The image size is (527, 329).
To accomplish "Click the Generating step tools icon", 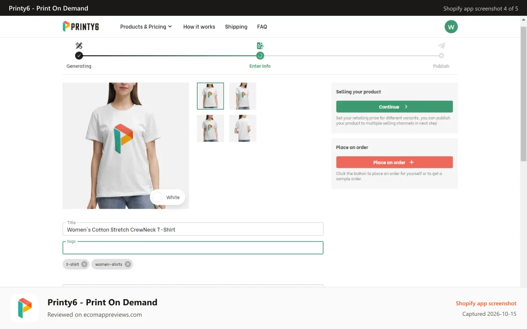I will (79, 46).
